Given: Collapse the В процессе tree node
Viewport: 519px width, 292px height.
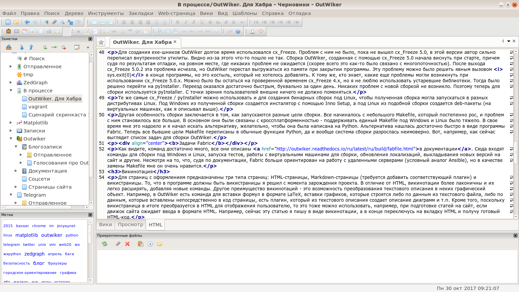Looking at the screenshot, I should click(11, 91).
